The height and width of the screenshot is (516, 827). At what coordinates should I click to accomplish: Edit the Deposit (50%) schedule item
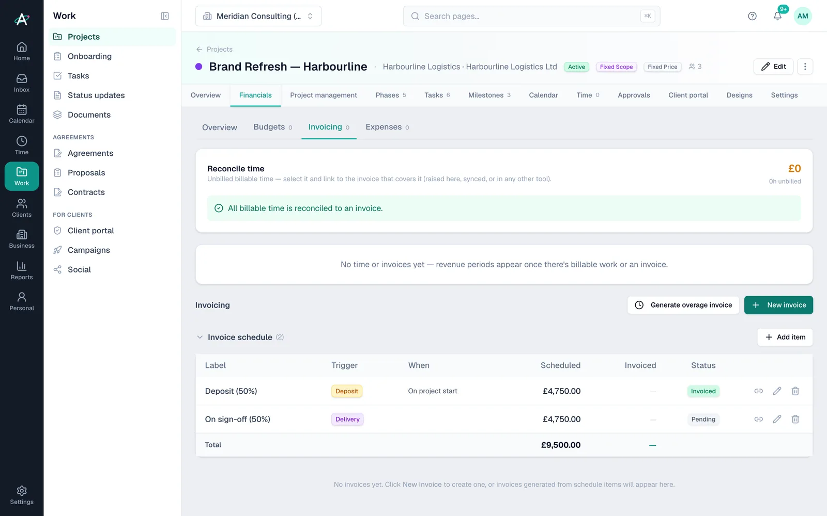click(x=777, y=391)
